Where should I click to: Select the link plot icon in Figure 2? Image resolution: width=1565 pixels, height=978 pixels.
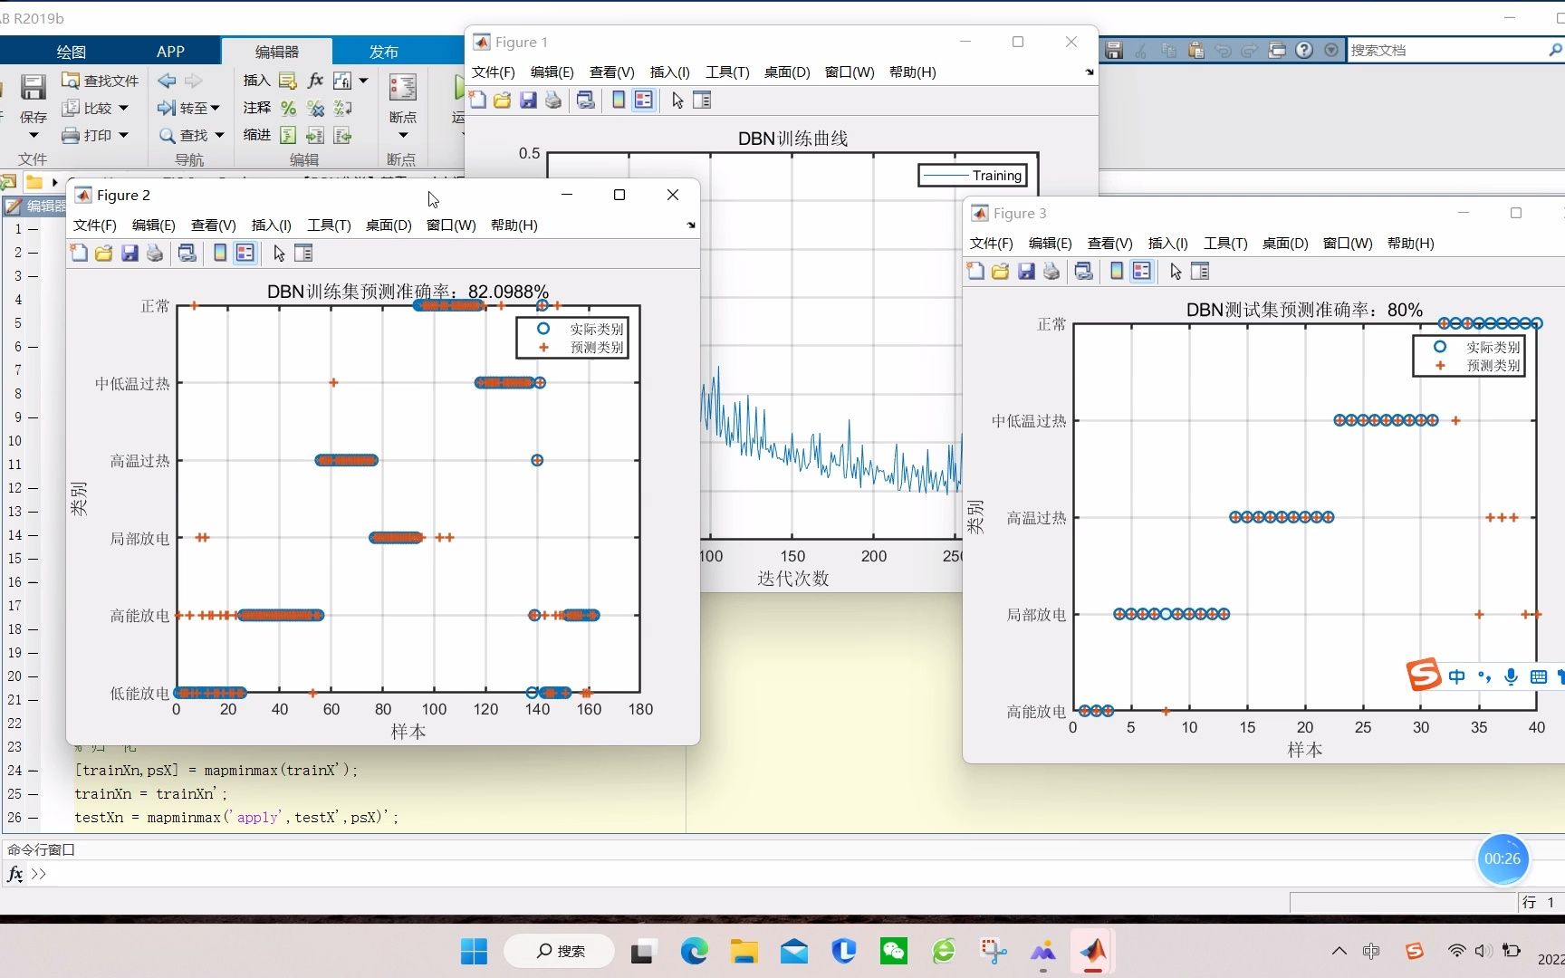[187, 253]
